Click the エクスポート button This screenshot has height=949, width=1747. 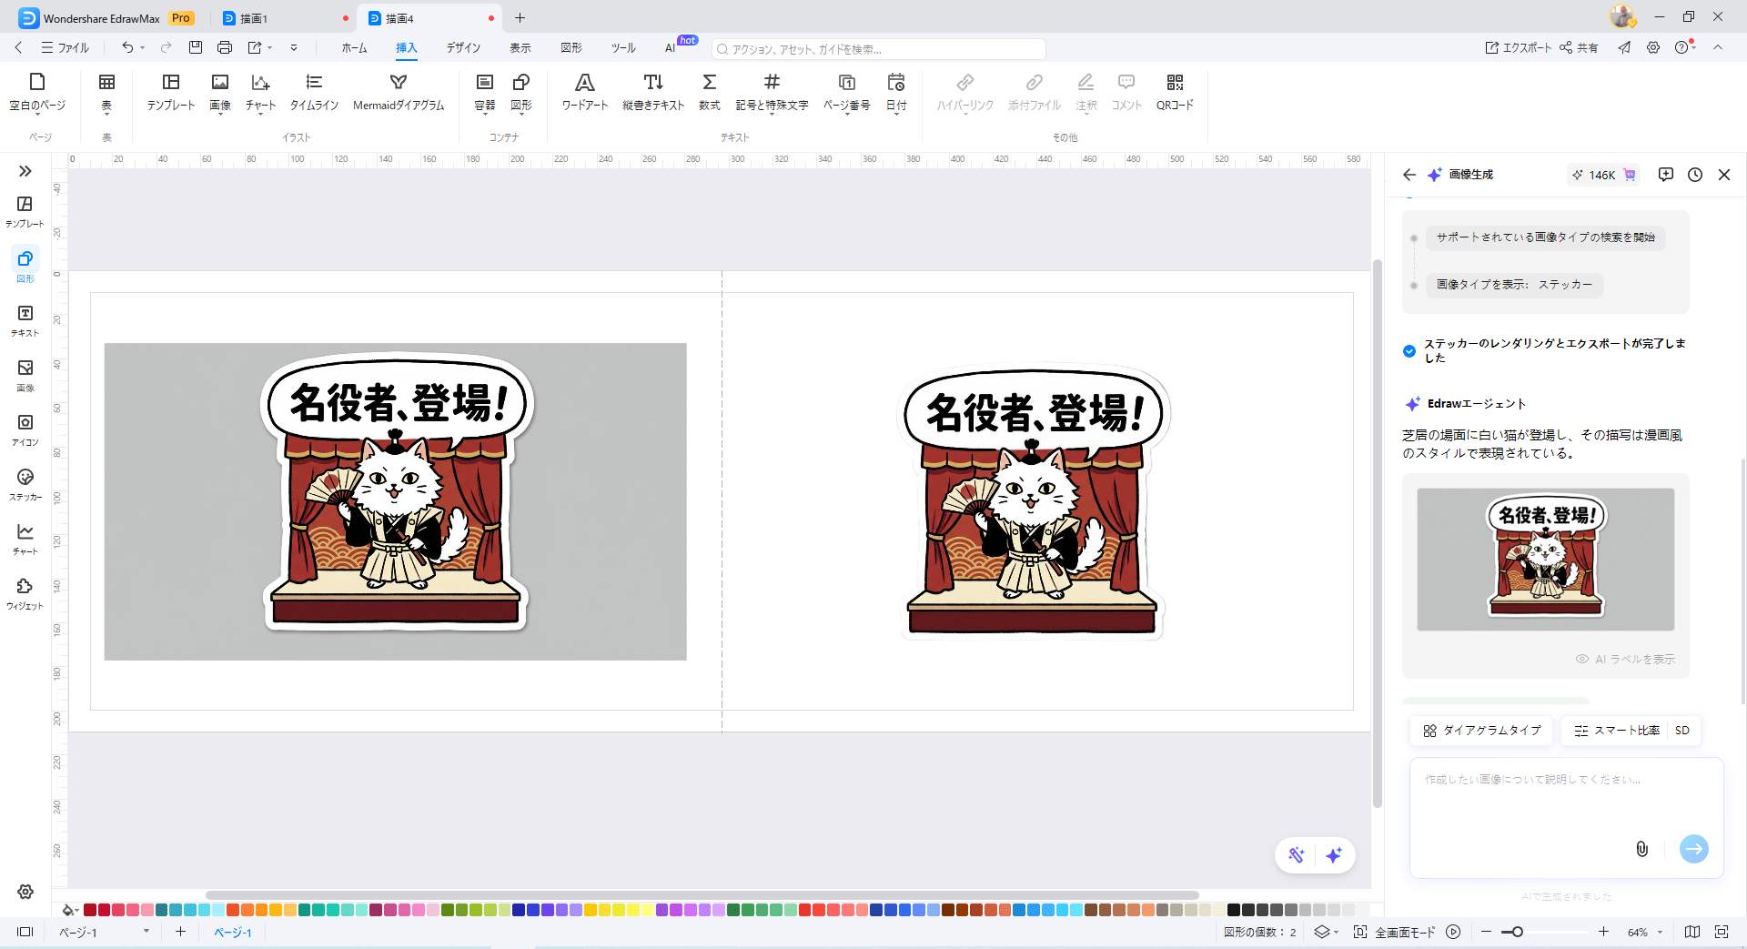[x=1518, y=47]
